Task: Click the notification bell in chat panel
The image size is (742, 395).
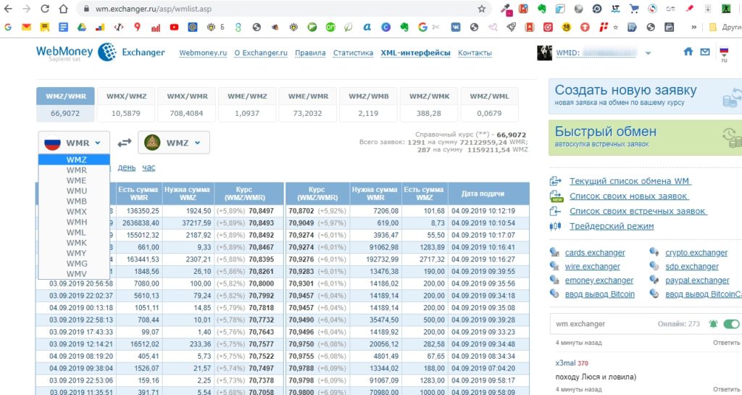Action: point(713,324)
